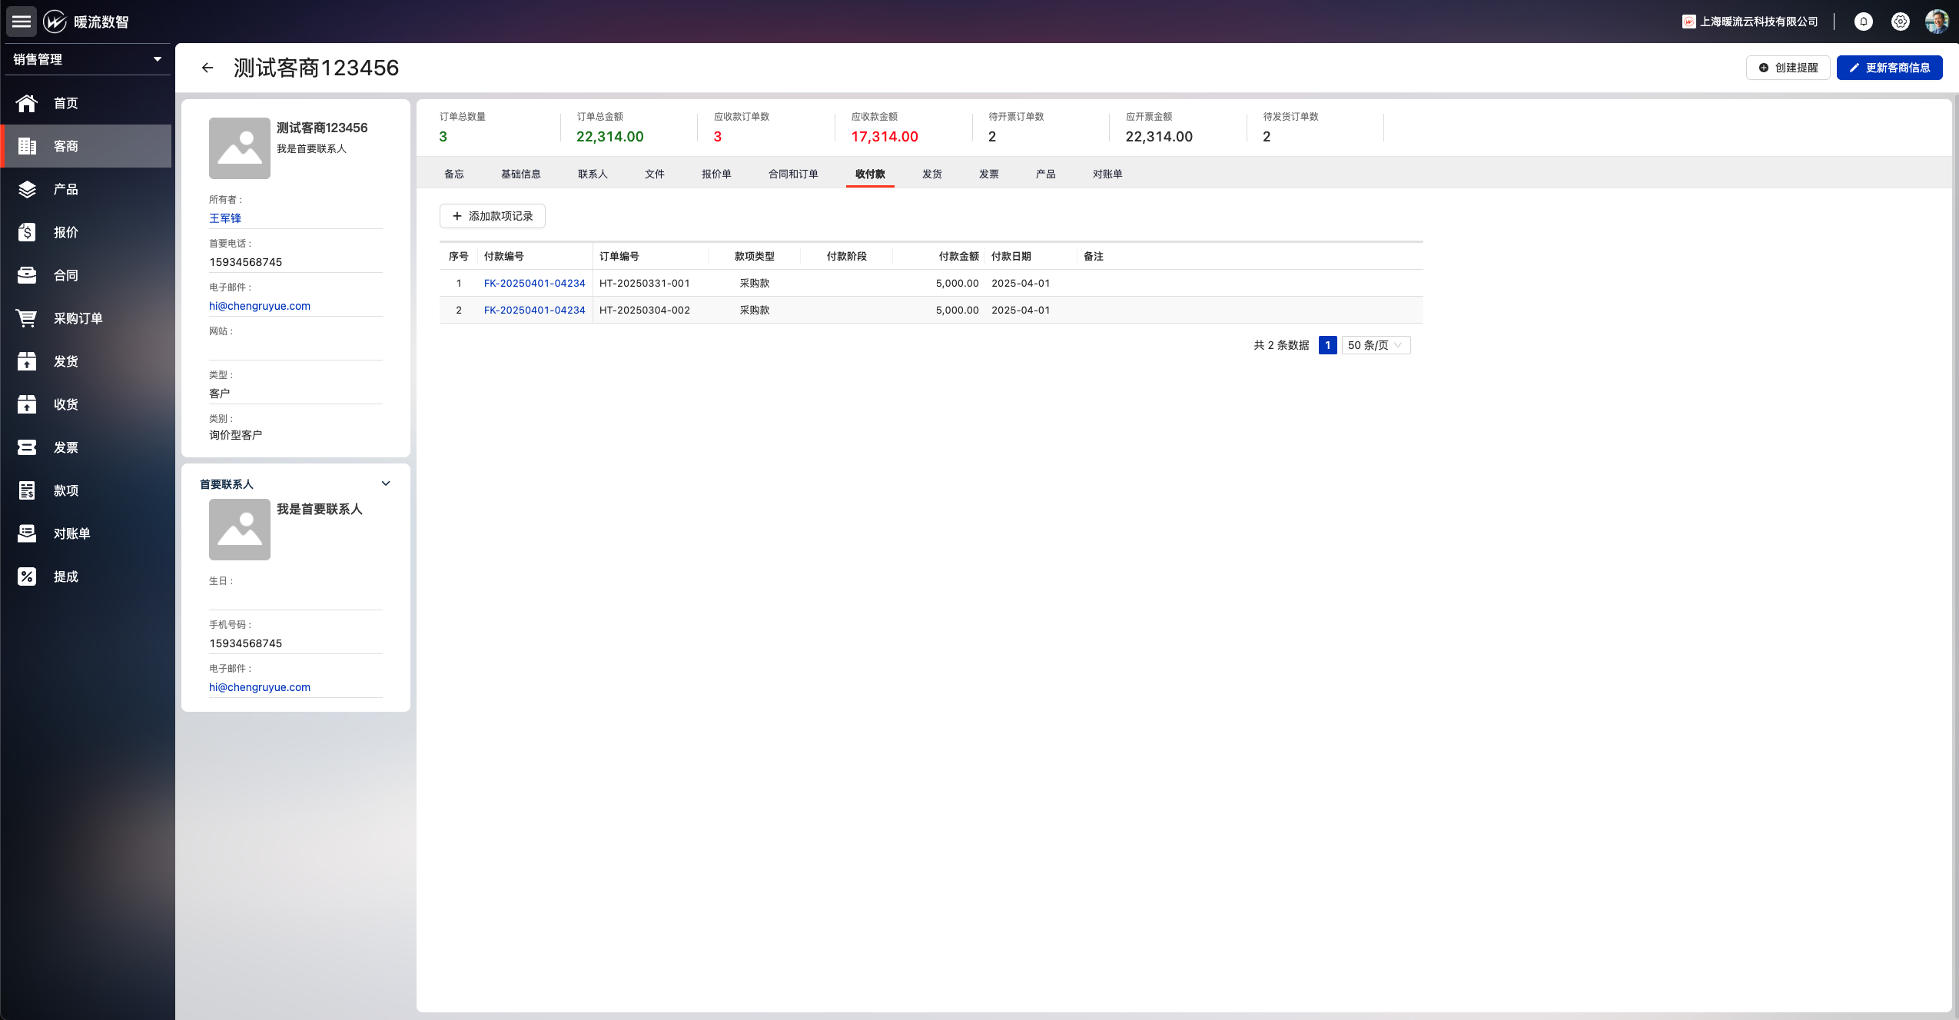This screenshot has height=1020, width=1959.
Task: Click the 添加款项记录 button
Action: pos(493,216)
